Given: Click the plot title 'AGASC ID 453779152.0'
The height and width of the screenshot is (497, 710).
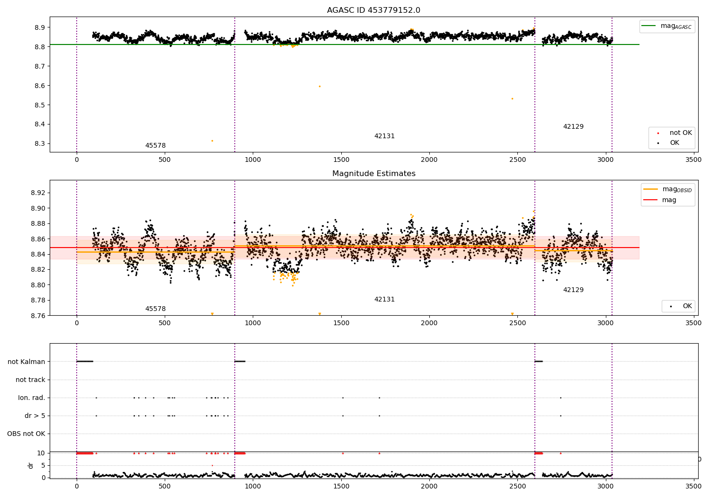Looking at the screenshot, I should [373, 10].
